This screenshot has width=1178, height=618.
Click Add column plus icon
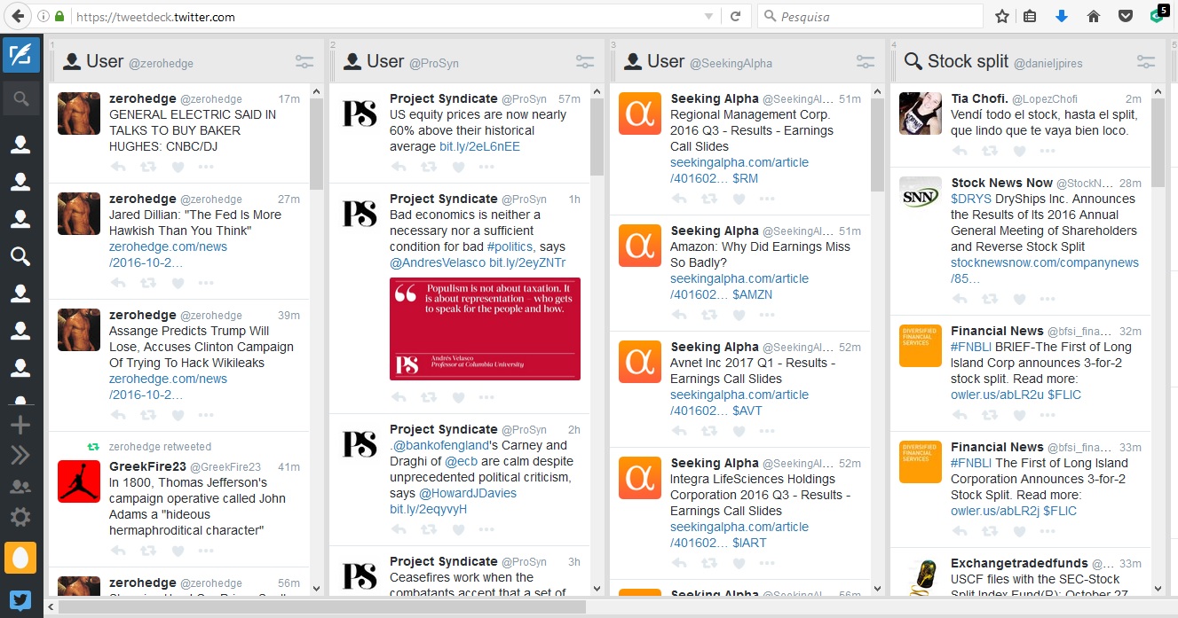[20, 425]
